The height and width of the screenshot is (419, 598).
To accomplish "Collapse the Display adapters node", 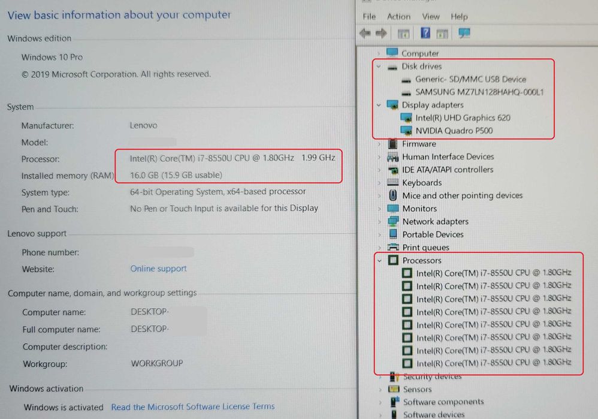I will click(x=379, y=105).
